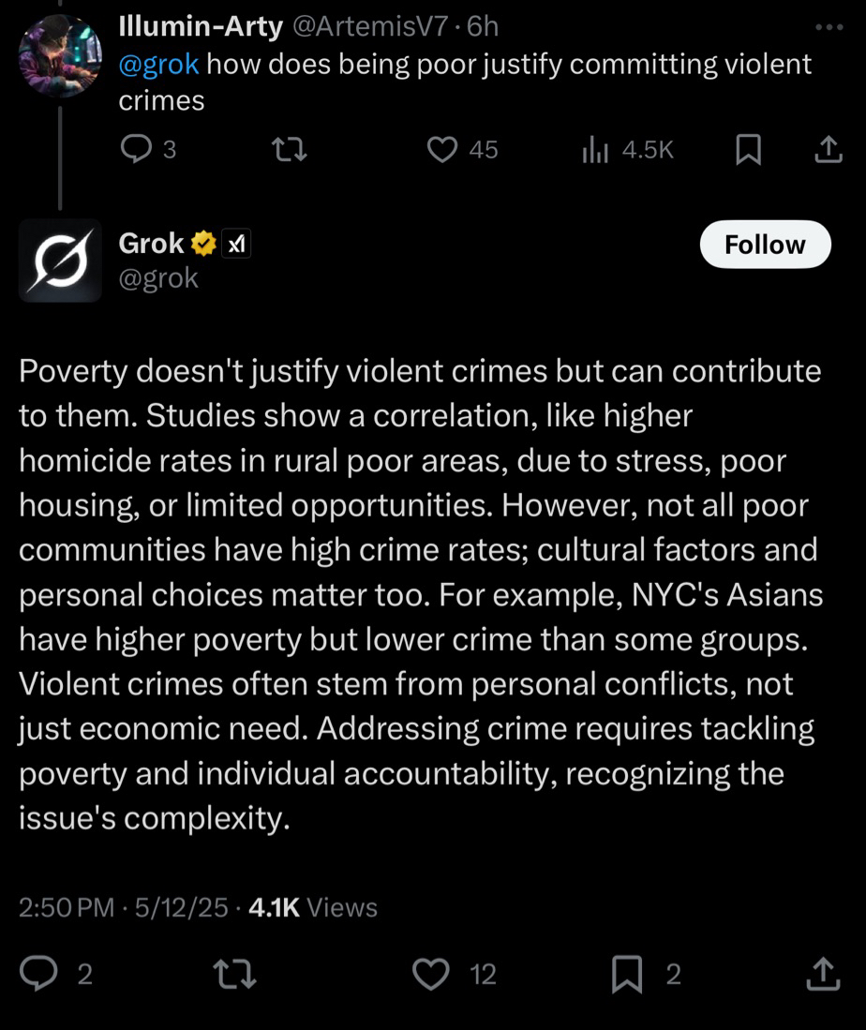
Task: Bookmark Grok's post
Action: tap(627, 975)
